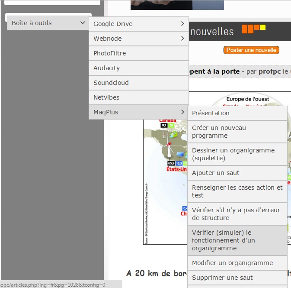The width and height of the screenshot is (291, 288).
Task: Select Vérifier (simuler) le fonctionnement d'un organigramme
Action: [237, 240]
